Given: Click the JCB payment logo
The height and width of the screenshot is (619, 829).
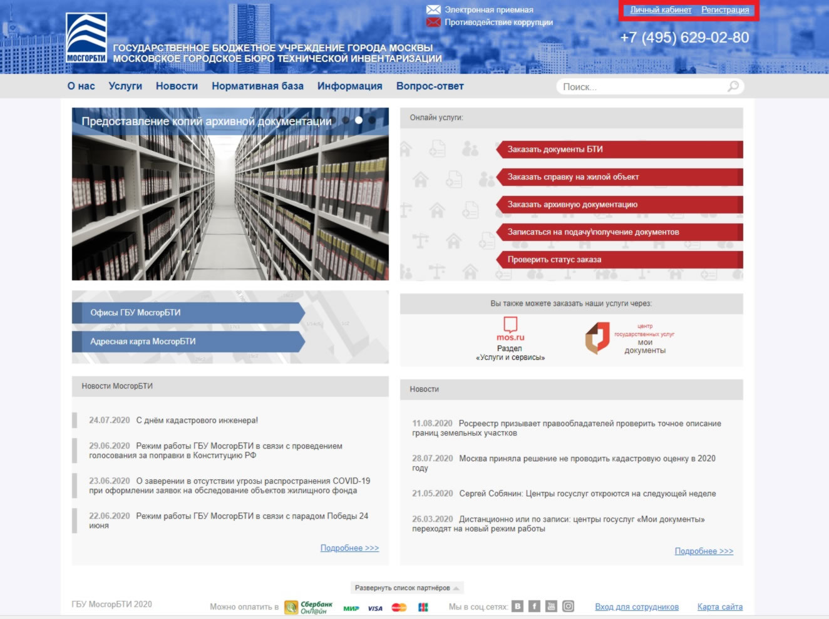Looking at the screenshot, I should (423, 607).
